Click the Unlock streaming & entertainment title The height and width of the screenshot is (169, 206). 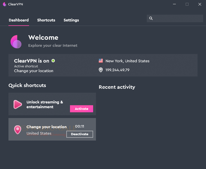[x=45, y=104]
